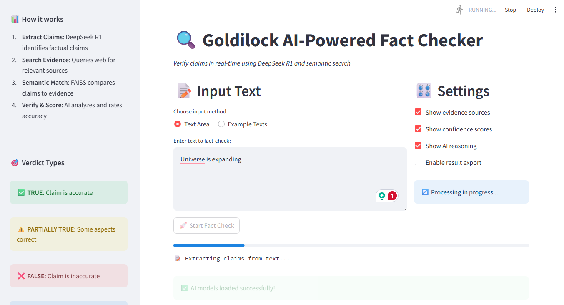The height and width of the screenshot is (305, 564).
Task: Uncheck Show evidence sources
Action: [x=418, y=112]
